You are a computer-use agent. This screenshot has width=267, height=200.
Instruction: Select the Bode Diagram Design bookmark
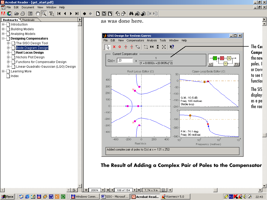[x=32, y=48]
